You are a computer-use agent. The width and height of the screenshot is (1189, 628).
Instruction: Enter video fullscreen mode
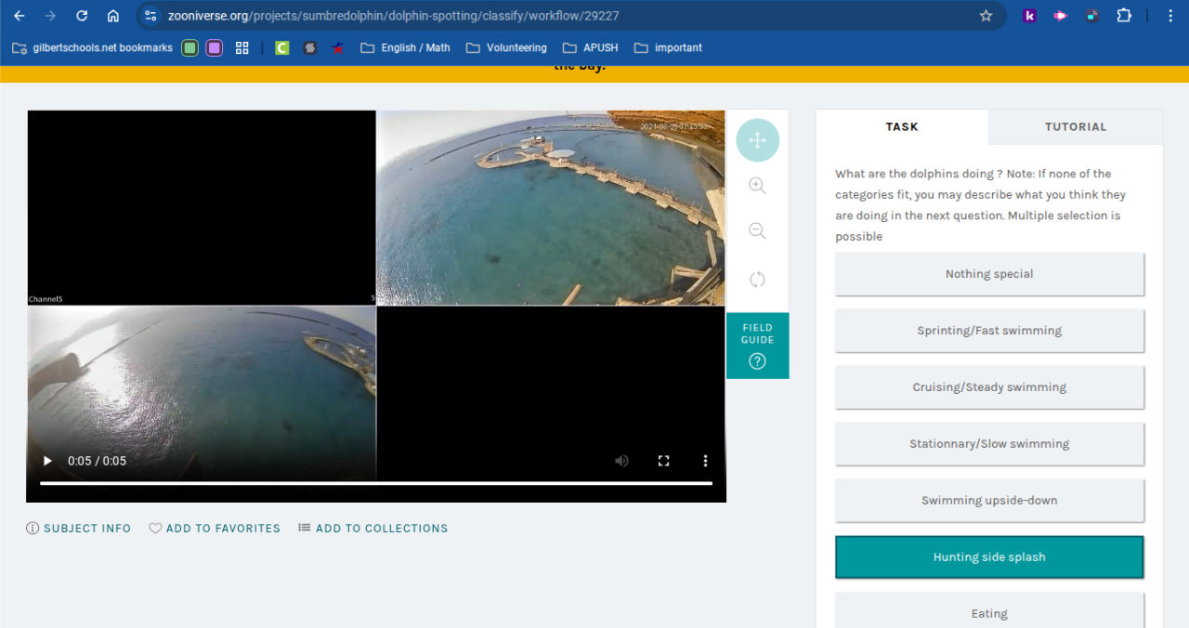click(x=663, y=461)
